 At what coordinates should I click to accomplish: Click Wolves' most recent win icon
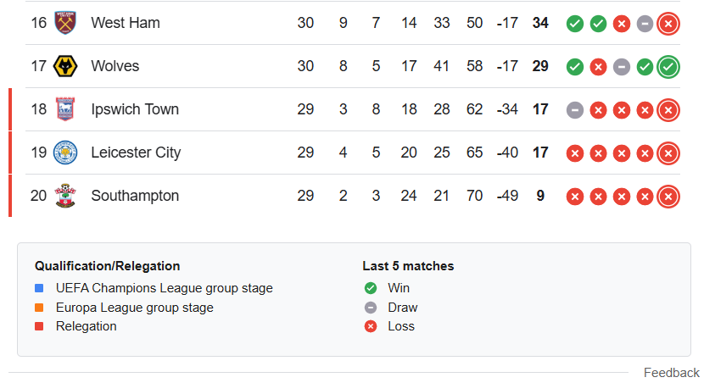668,66
